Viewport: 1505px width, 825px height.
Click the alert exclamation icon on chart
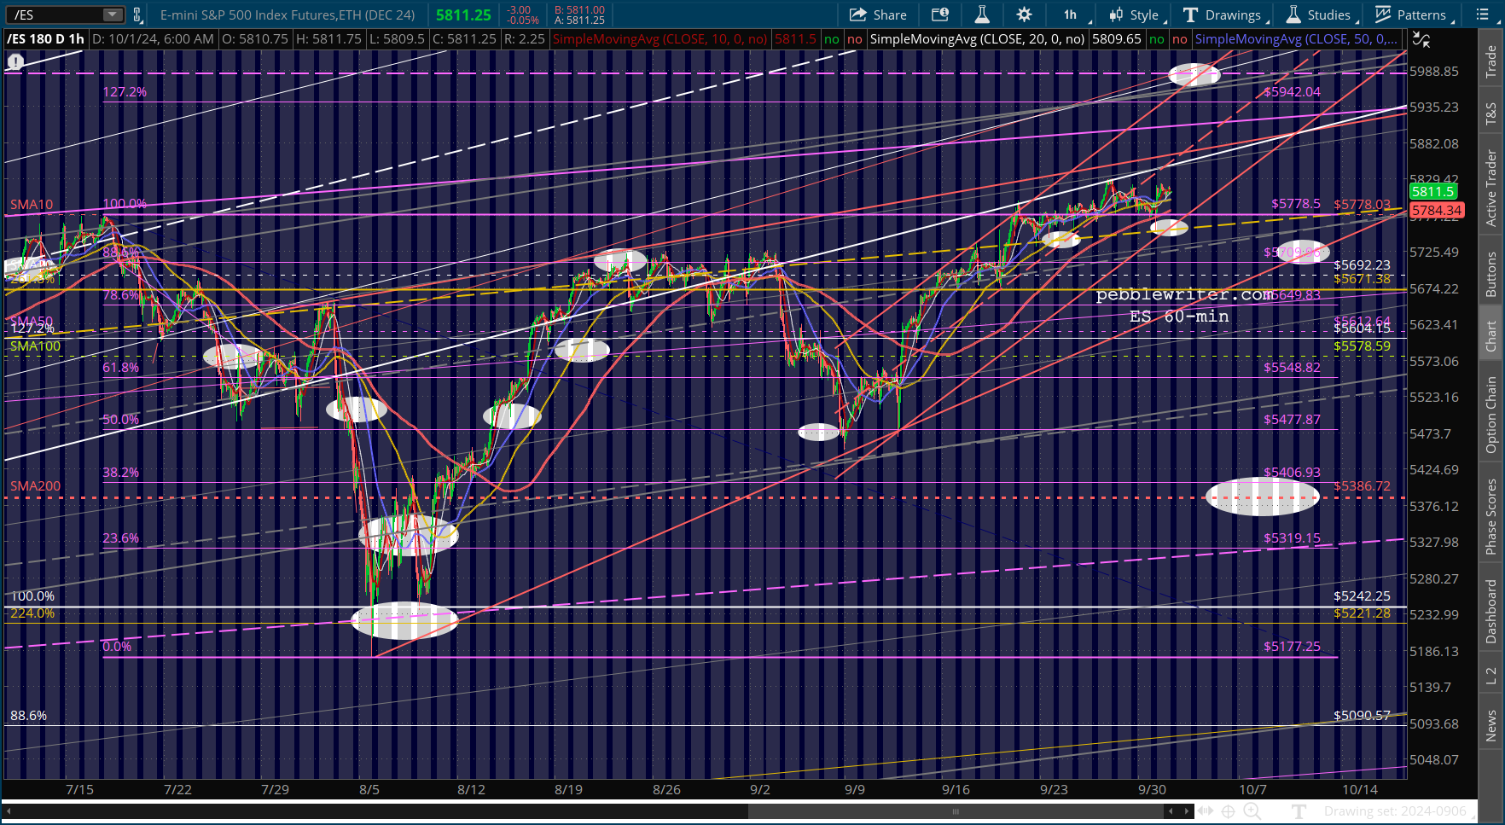(15, 61)
